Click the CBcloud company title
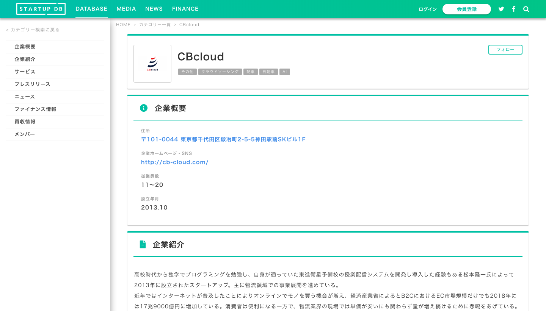The width and height of the screenshot is (546, 311). pyautogui.click(x=201, y=56)
